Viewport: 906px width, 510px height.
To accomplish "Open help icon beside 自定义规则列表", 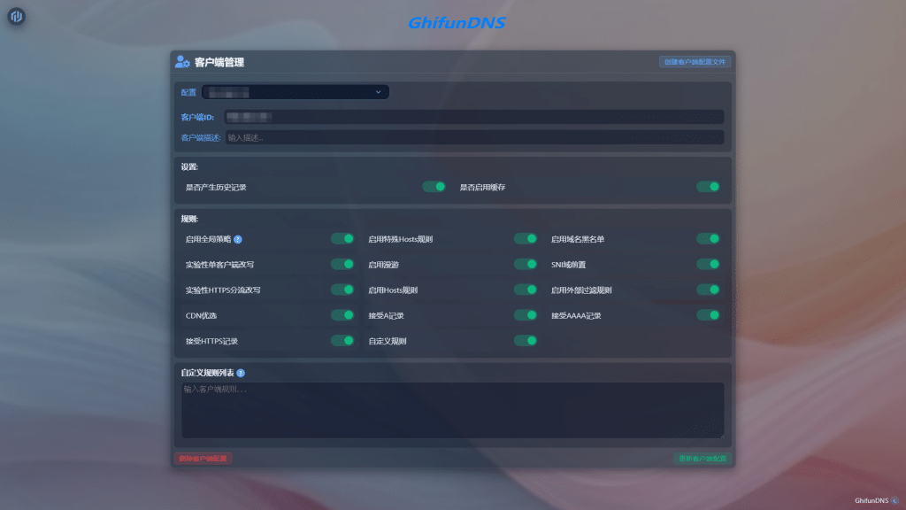I will coord(241,374).
